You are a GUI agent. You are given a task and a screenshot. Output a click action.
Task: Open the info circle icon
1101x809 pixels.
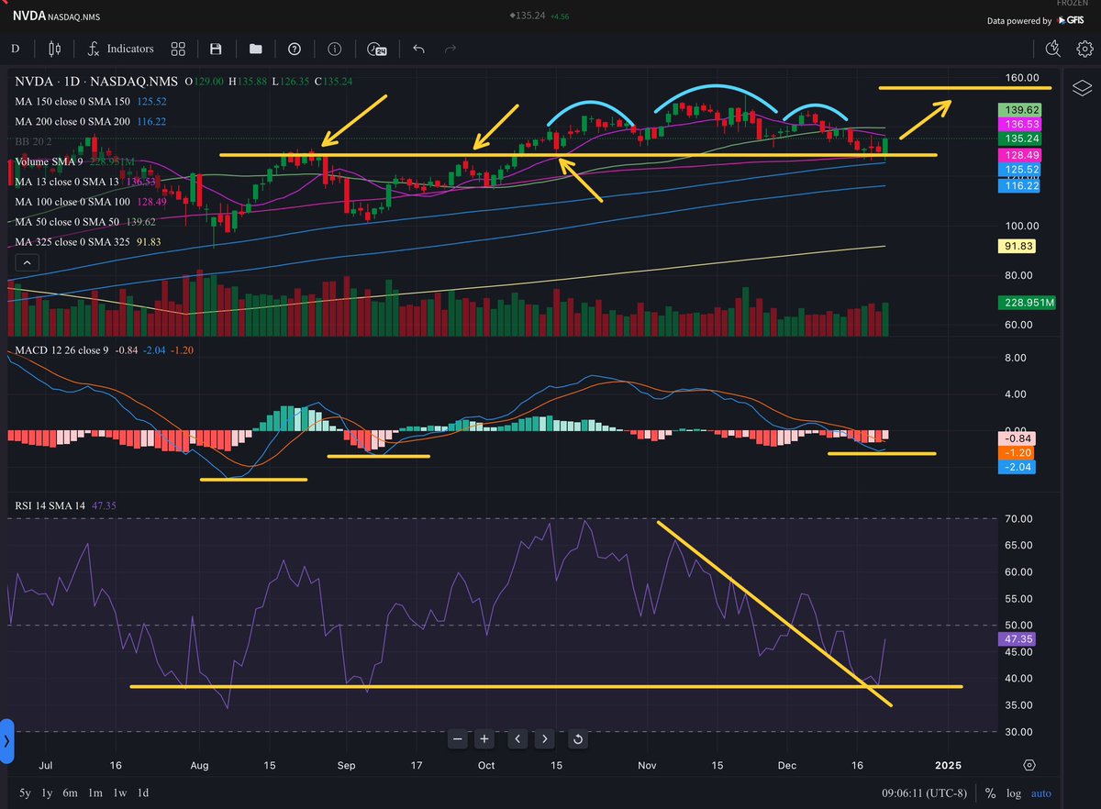pyautogui.click(x=334, y=49)
